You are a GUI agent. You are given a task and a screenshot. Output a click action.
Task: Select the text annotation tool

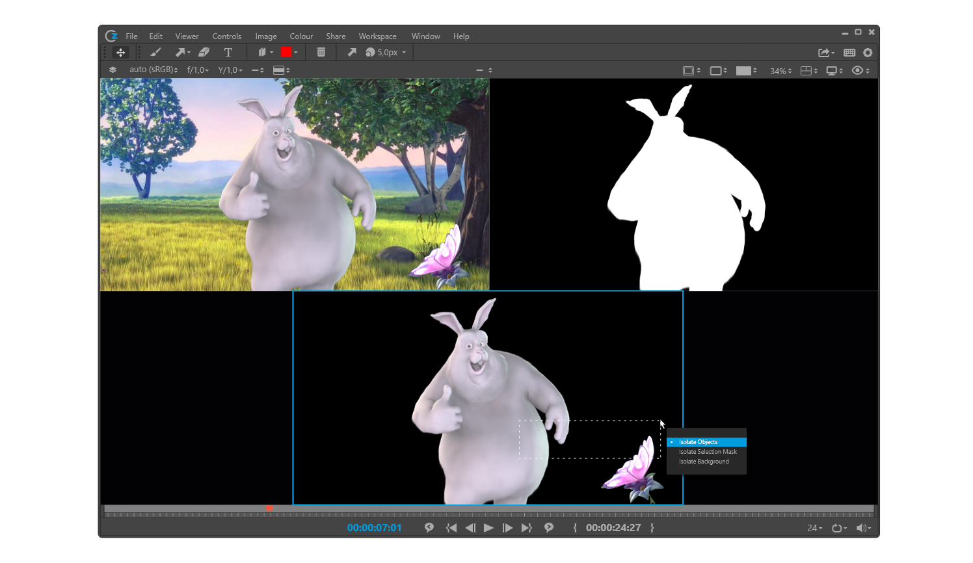point(228,53)
